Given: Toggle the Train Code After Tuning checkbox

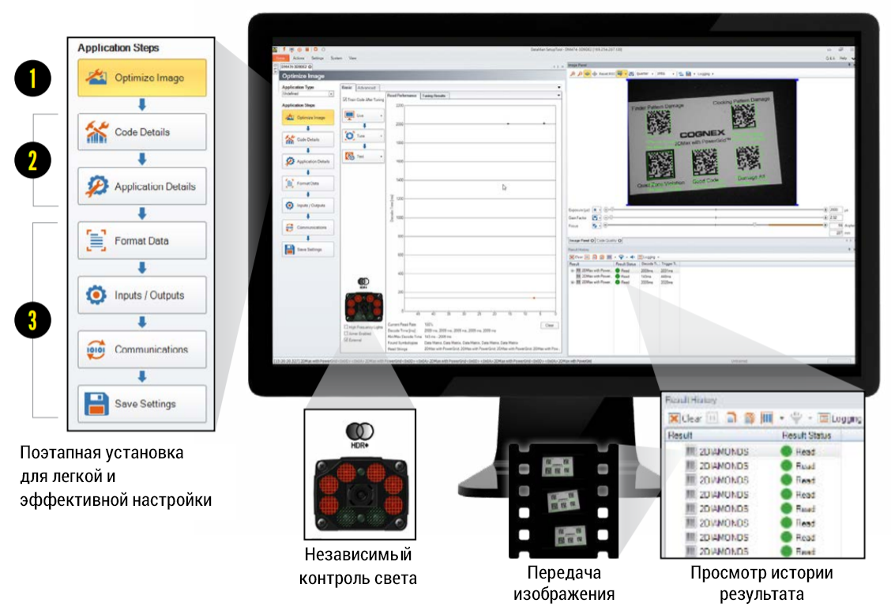Looking at the screenshot, I should tap(345, 100).
